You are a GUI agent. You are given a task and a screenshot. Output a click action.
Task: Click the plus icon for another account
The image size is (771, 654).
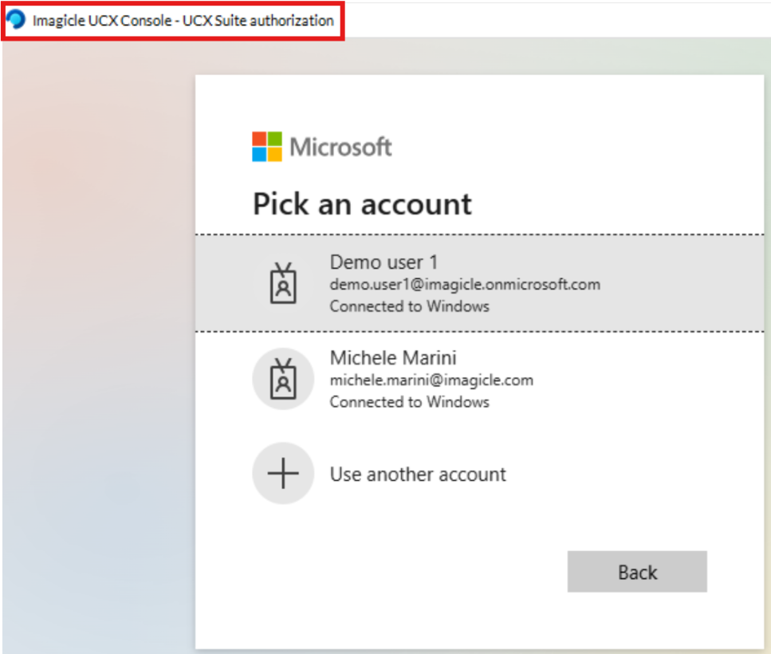point(282,474)
